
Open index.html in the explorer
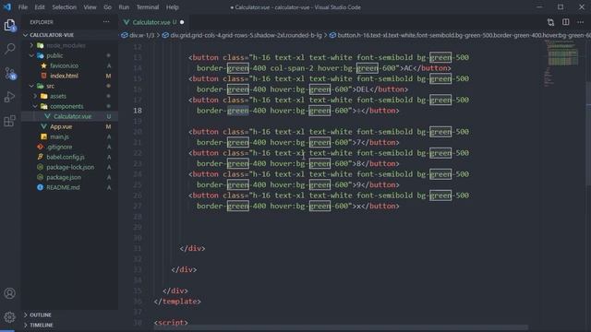click(x=70, y=76)
